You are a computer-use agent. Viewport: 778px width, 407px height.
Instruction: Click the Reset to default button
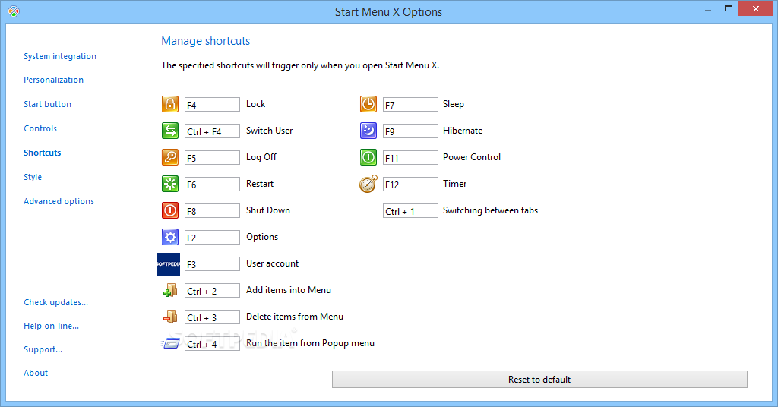[x=539, y=379]
